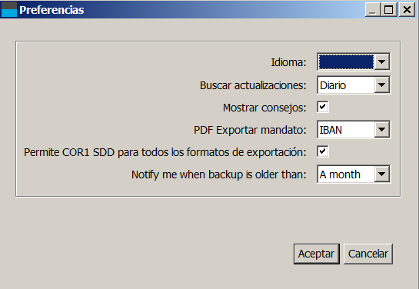This screenshot has width=419, height=289.
Task: Dismiss the dialog with the Cancelar button
Action: click(x=368, y=254)
